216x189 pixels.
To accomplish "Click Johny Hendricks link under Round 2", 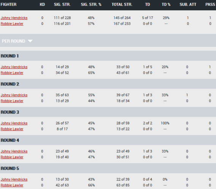I will tap(14, 95).
